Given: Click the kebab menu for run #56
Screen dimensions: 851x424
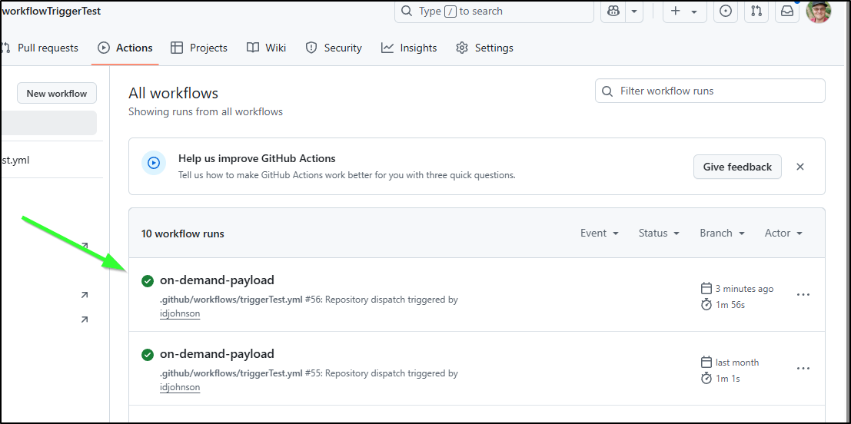Looking at the screenshot, I should (x=803, y=294).
